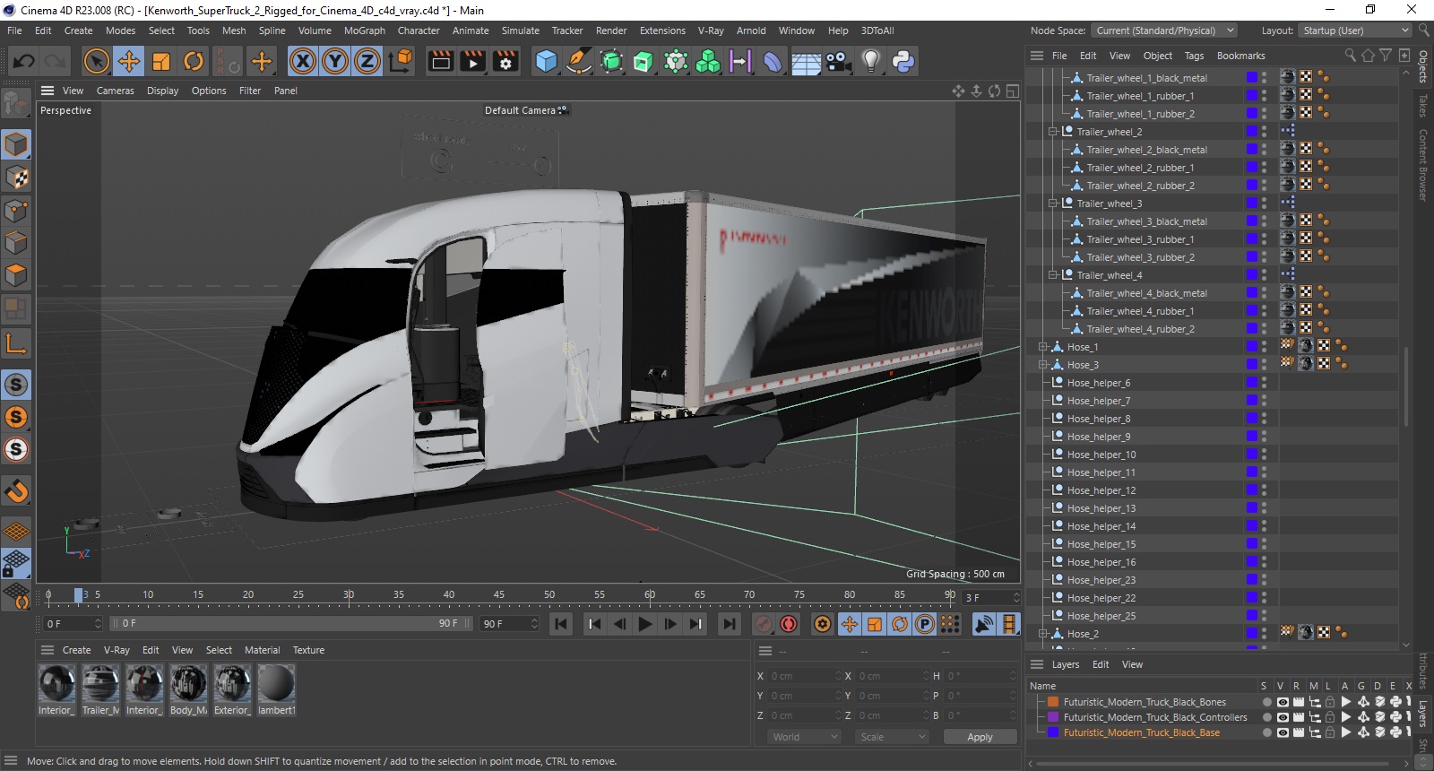Click orange color swatch of Futuristic_Modern_Truck_Black_Bones layer
The width and height of the screenshot is (1434, 771).
click(x=1054, y=702)
